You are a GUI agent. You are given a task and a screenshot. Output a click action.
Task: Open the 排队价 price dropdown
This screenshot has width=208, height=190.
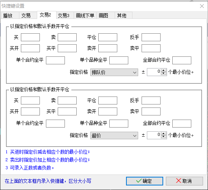point(114,72)
